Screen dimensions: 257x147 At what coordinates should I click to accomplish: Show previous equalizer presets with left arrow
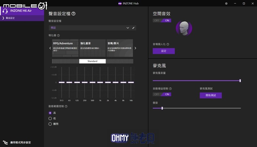click(x=50, y=48)
